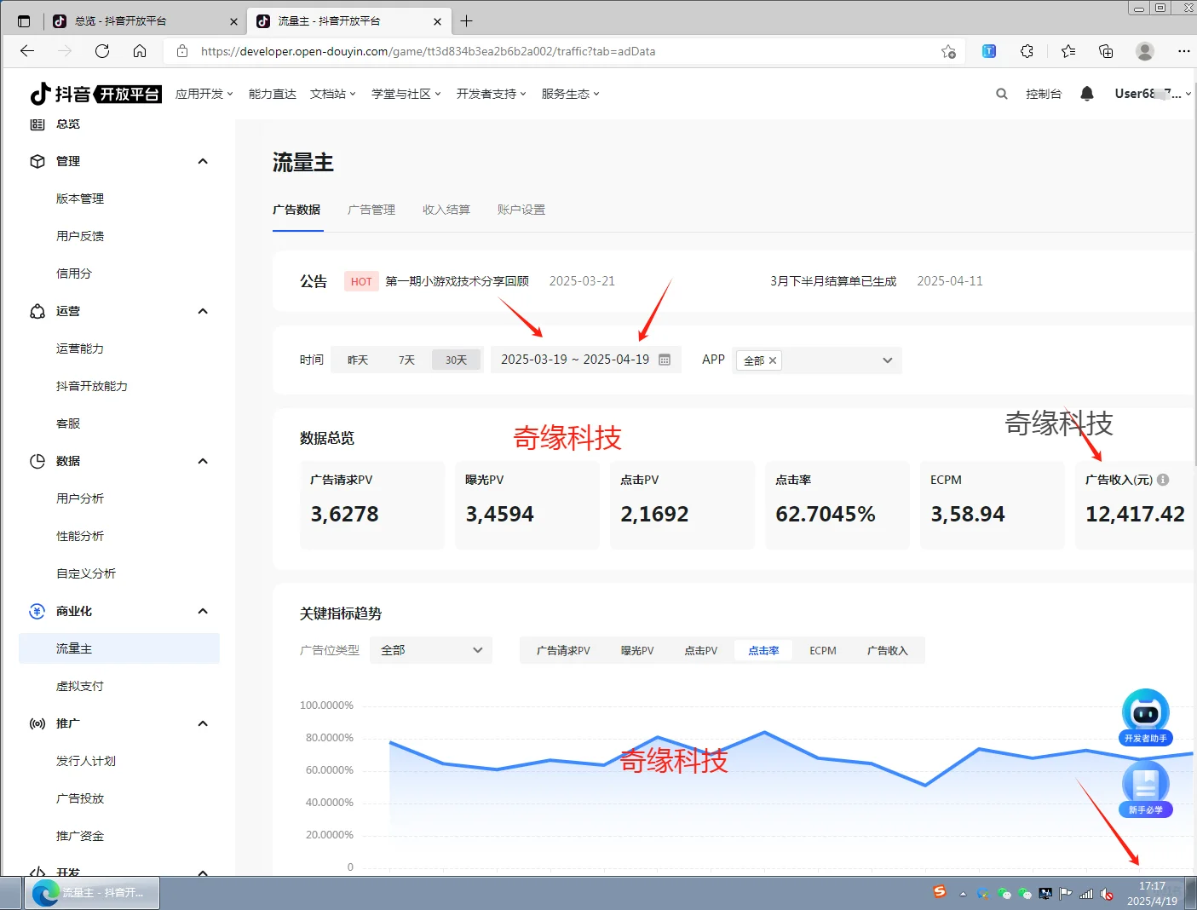Screen dimensions: 1197x910
Task: Open the 控制台 link in the header
Action: [1044, 94]
